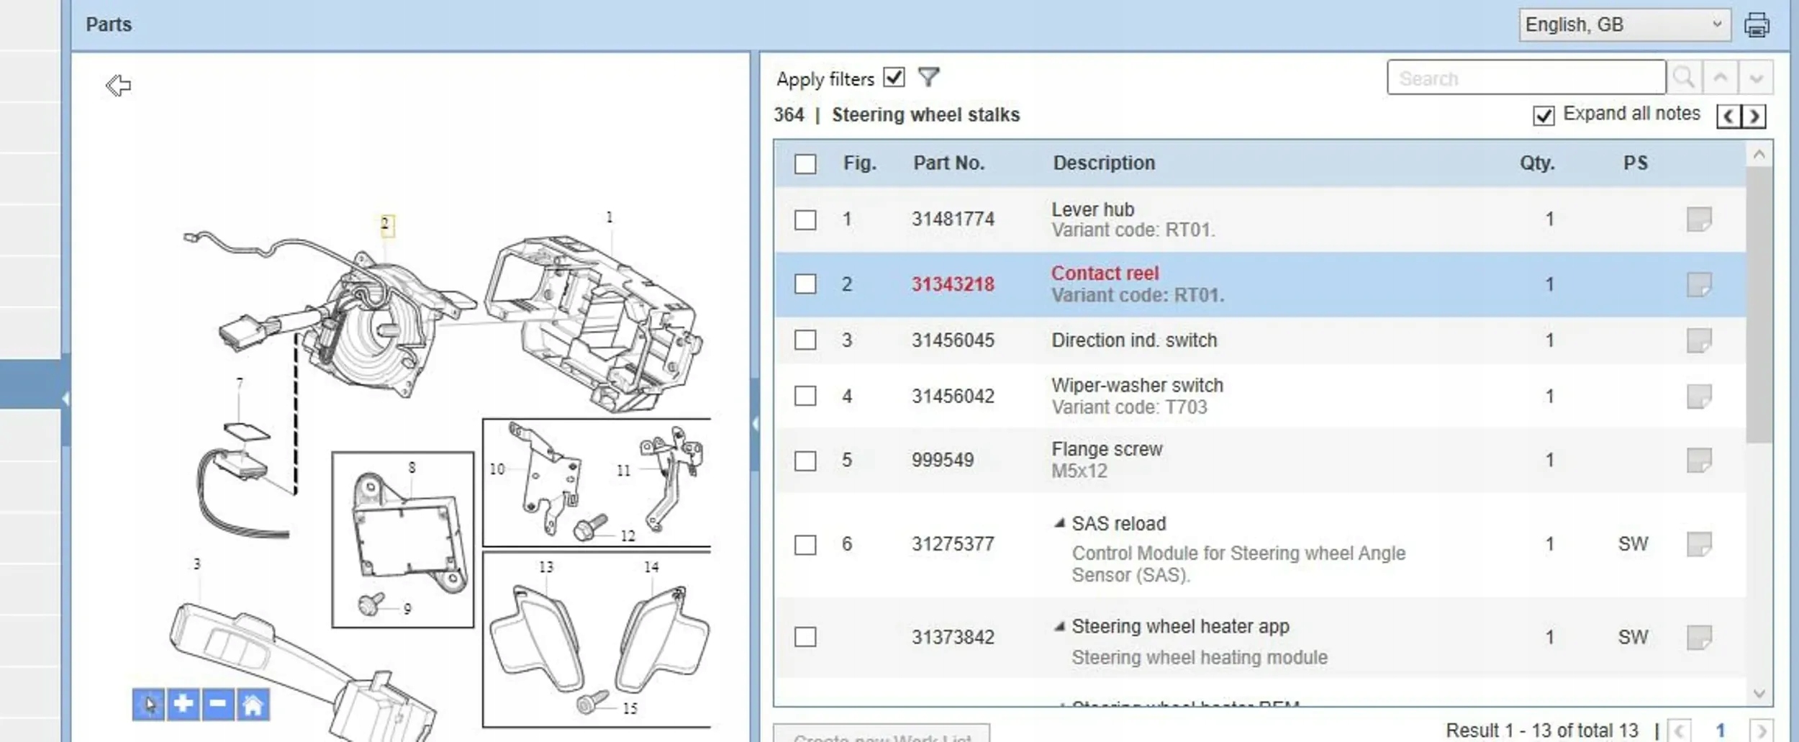The height and width of the screenshot is (742, 1799).
Task: Click the print icon
Action: click(x=1756, y=25)
